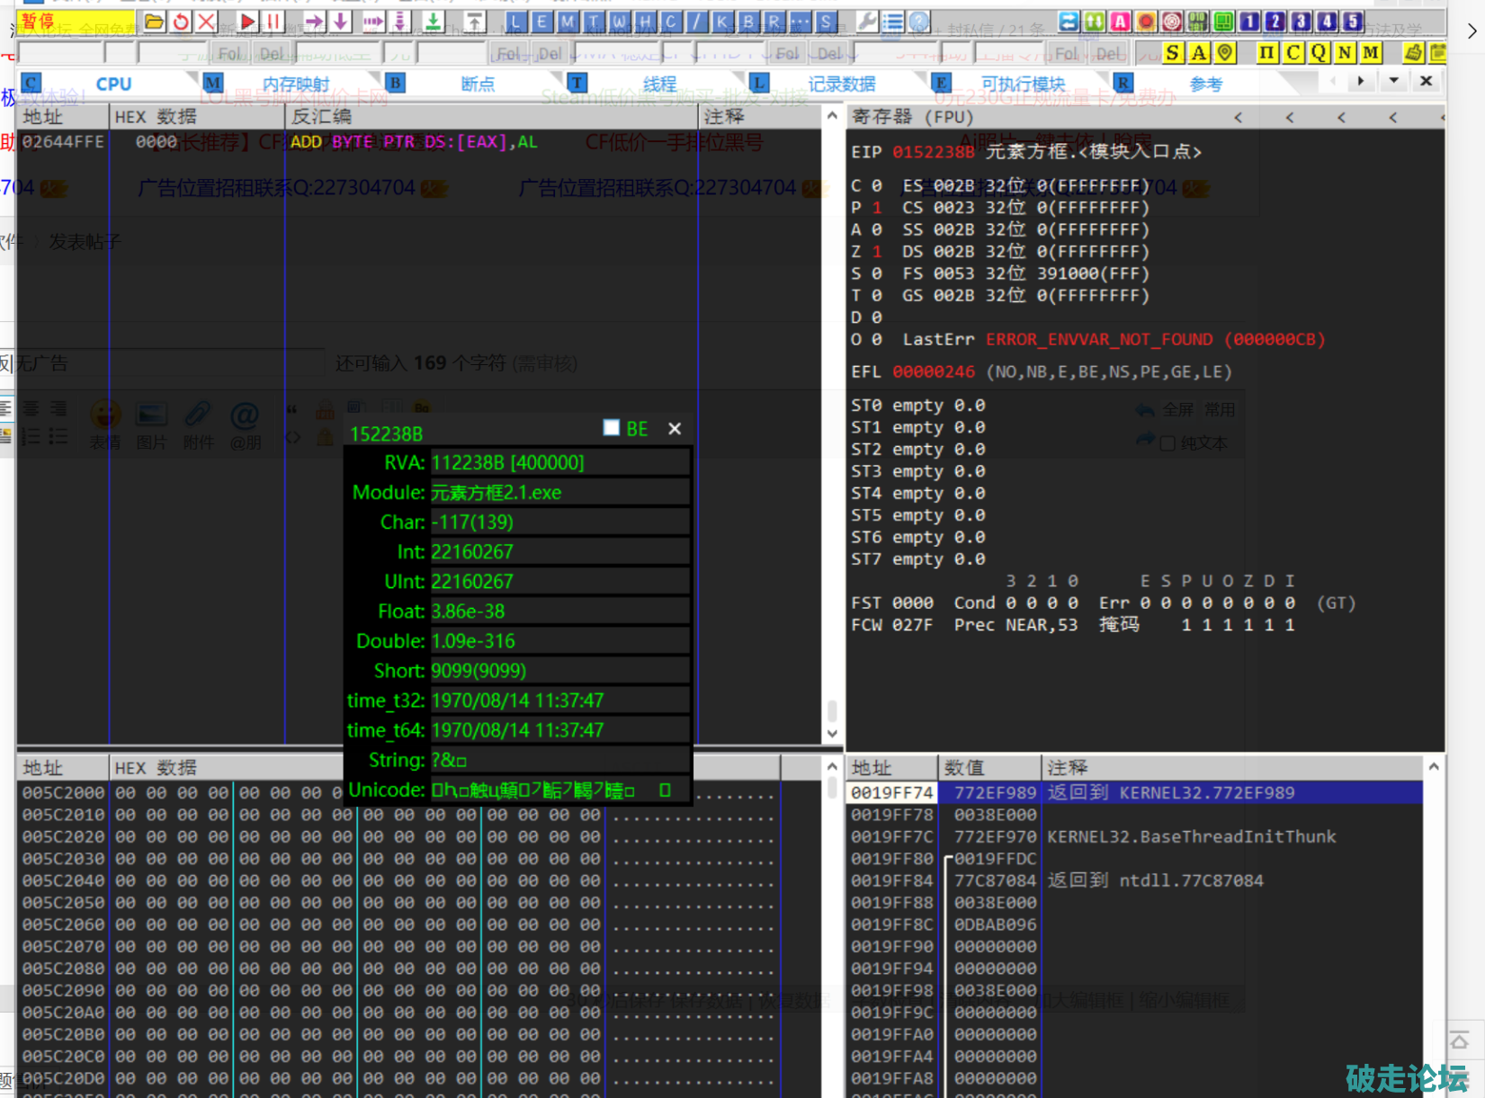Close program with the red X icon
The width and height of the screenshot is (1485, 1098).
(x=207, y=22)
